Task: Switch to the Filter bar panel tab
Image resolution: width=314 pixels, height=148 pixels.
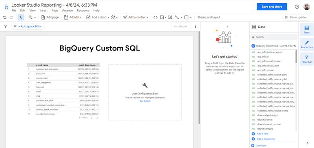Action: [307, 59]
